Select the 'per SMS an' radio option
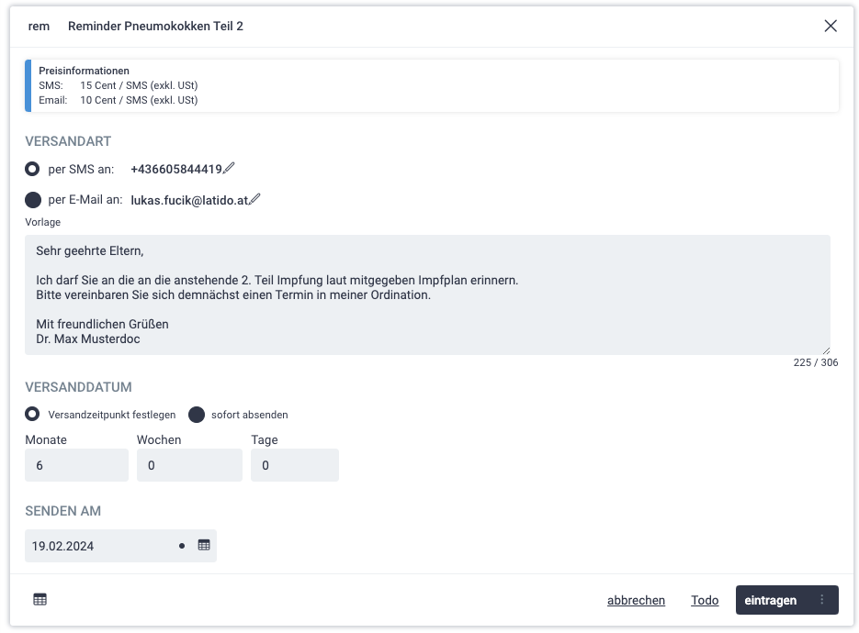The width and height of the screenshot is (859, 633). [x=33, y=169]
